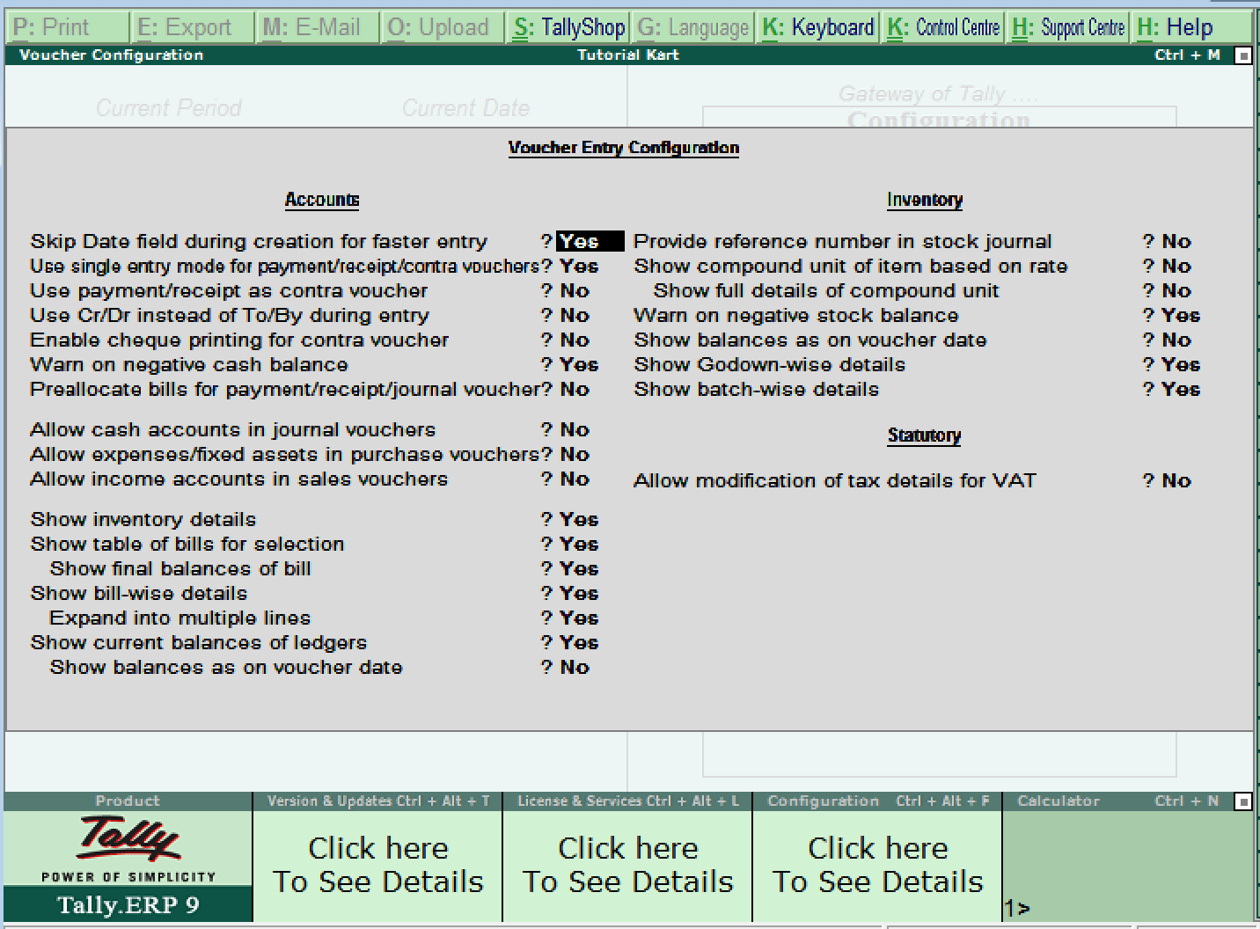1260x929 pixels.
Task: Enable Allow modification of tax details for VAT
Action: 1175,480
